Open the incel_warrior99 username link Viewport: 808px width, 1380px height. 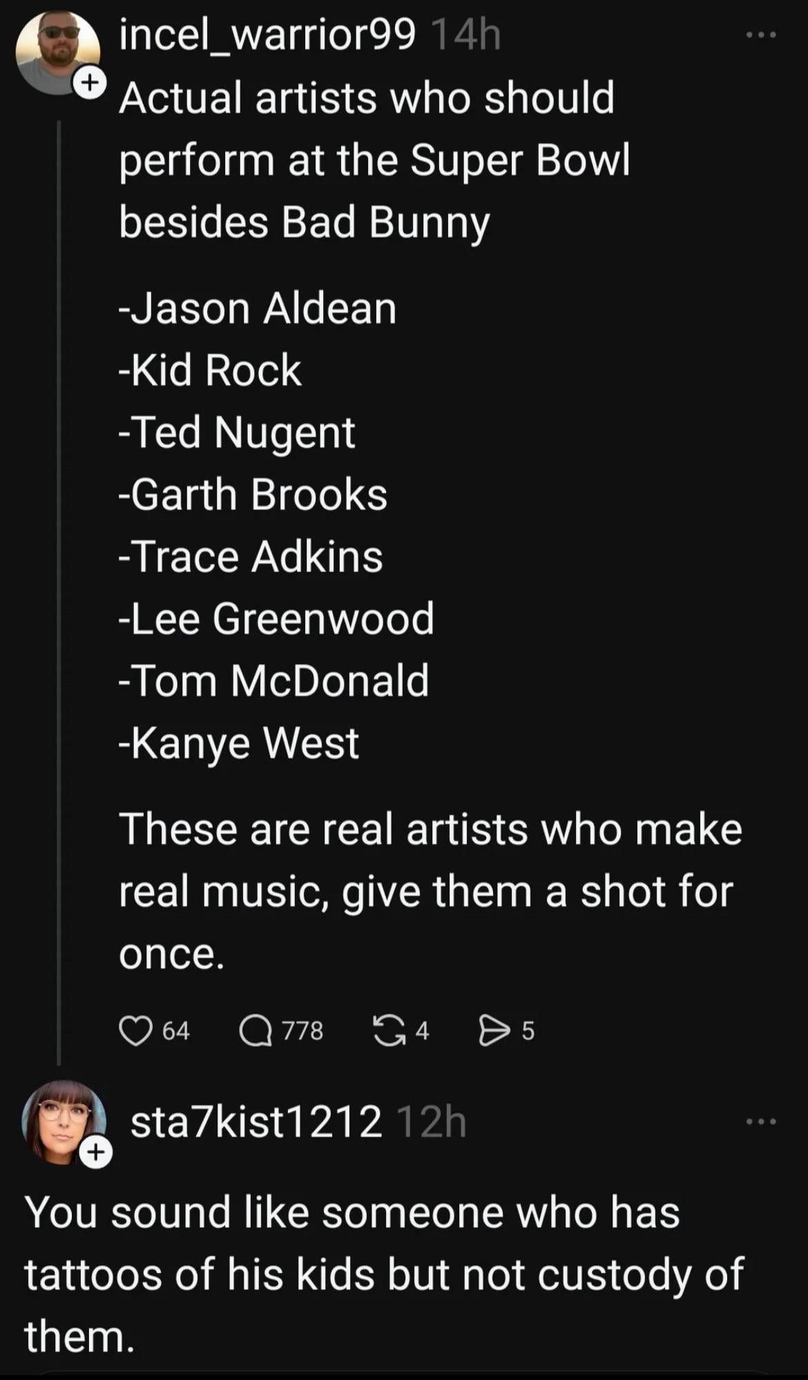pos(267,35)
